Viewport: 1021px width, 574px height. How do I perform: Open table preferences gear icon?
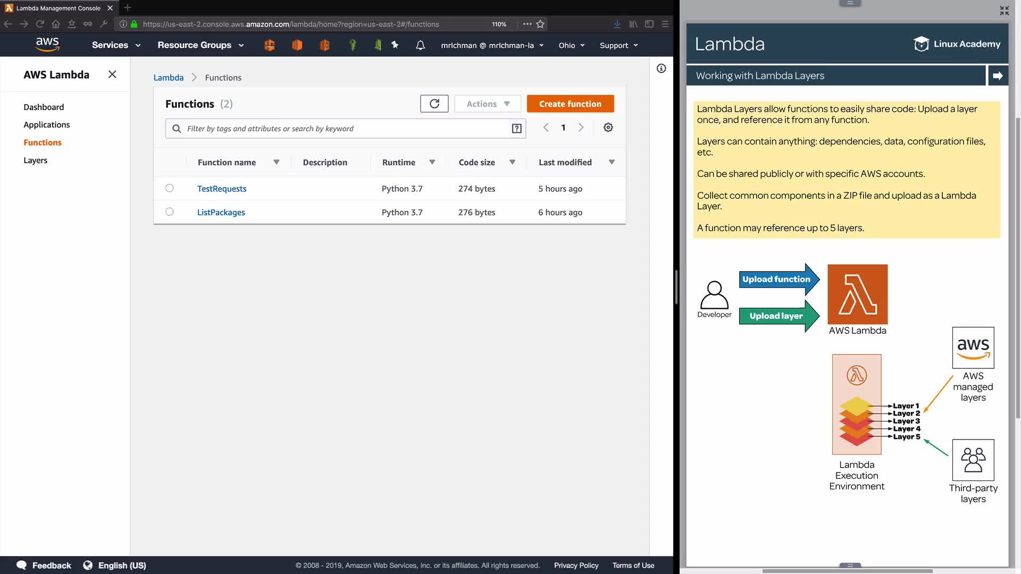(x=608, y=128)
